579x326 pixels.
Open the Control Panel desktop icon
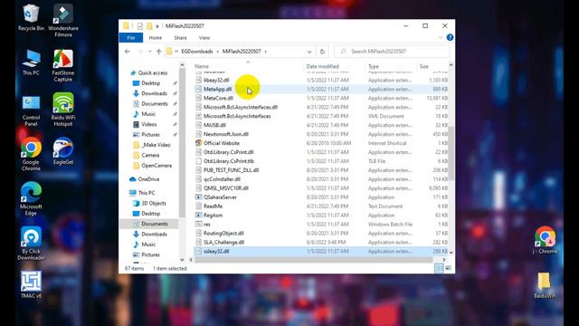click(31, 110)
